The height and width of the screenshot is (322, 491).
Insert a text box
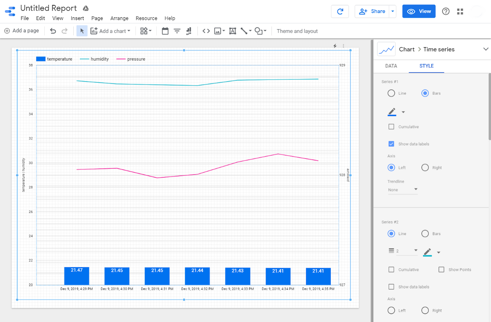point(232,31)
